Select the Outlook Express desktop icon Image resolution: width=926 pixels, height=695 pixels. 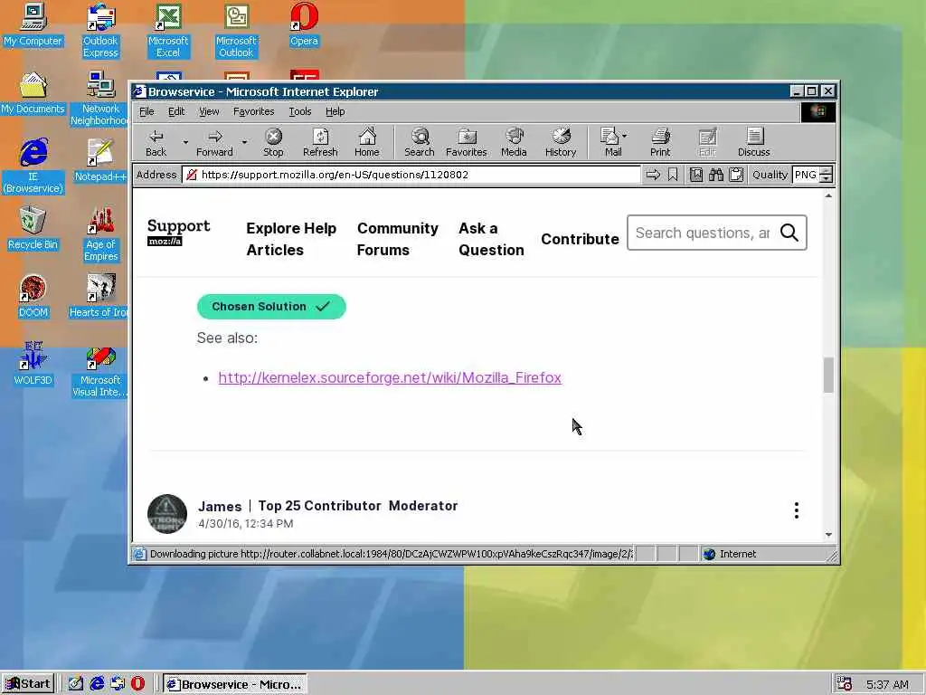click(100, 31)
